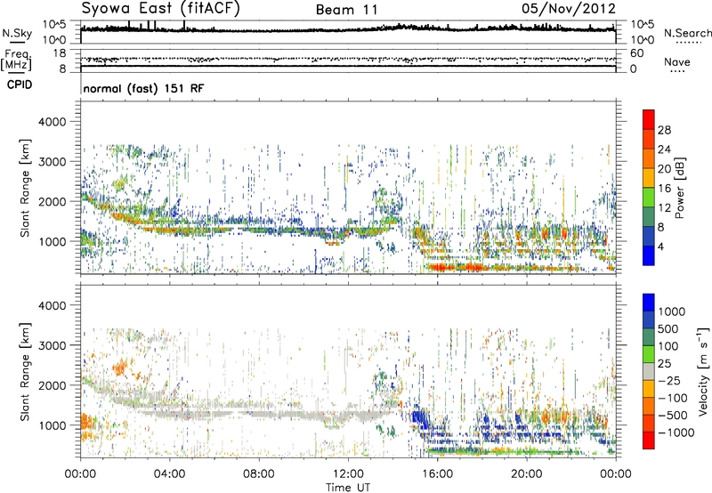712x493 pixels.
Task: Select the bright blue top velocity swatch
Action: 649,303
